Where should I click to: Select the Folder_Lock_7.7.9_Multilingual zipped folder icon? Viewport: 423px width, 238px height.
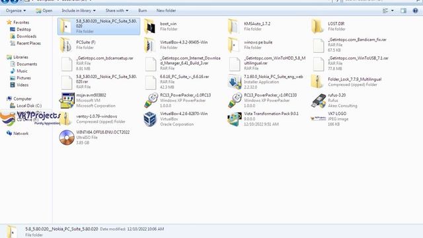317,82
